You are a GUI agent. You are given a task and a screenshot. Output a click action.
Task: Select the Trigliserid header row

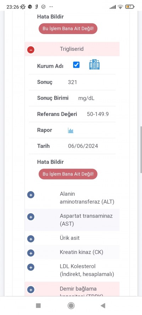tap(72, 49)
